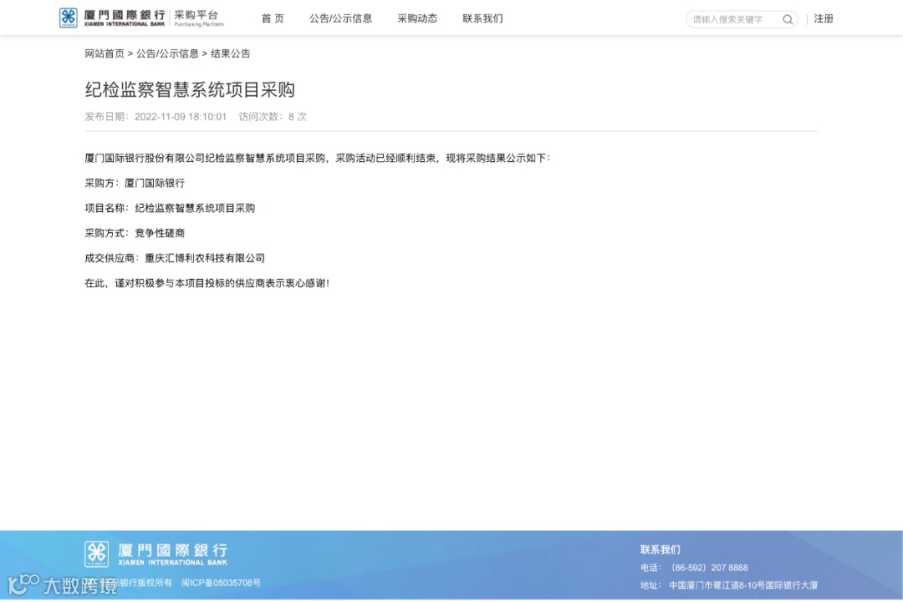Viewport: 903px width, 602px height.
Task: Click the Xiamen International Bank logo in header
Action: (112, 18)
